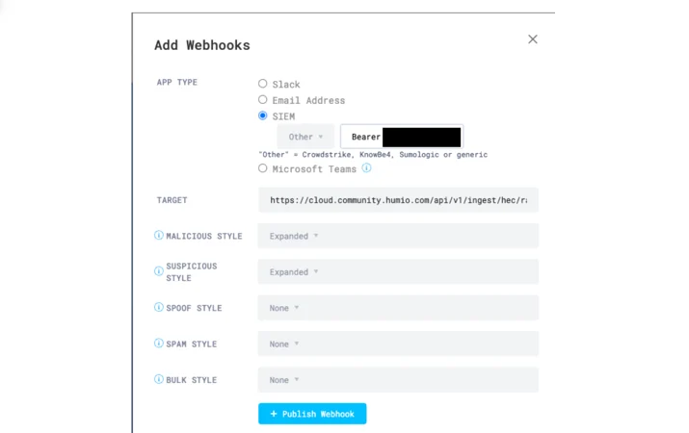Click info icon beside Bulk Style
Screen dimensions: 689x433
click(159, 379)
